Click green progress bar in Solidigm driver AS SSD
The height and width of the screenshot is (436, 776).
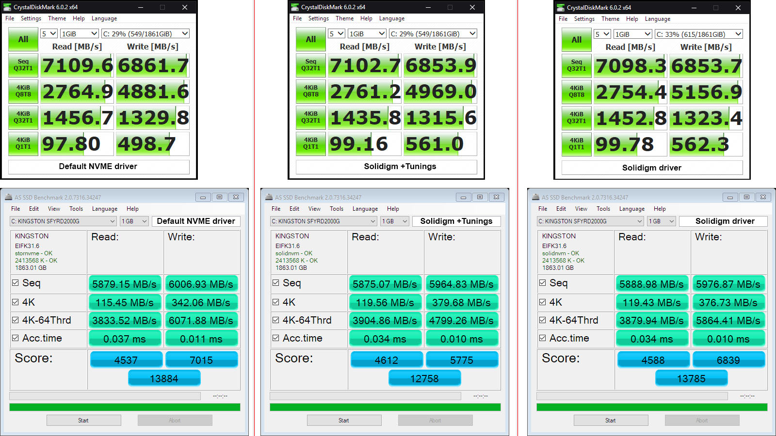tap(652, 407)
